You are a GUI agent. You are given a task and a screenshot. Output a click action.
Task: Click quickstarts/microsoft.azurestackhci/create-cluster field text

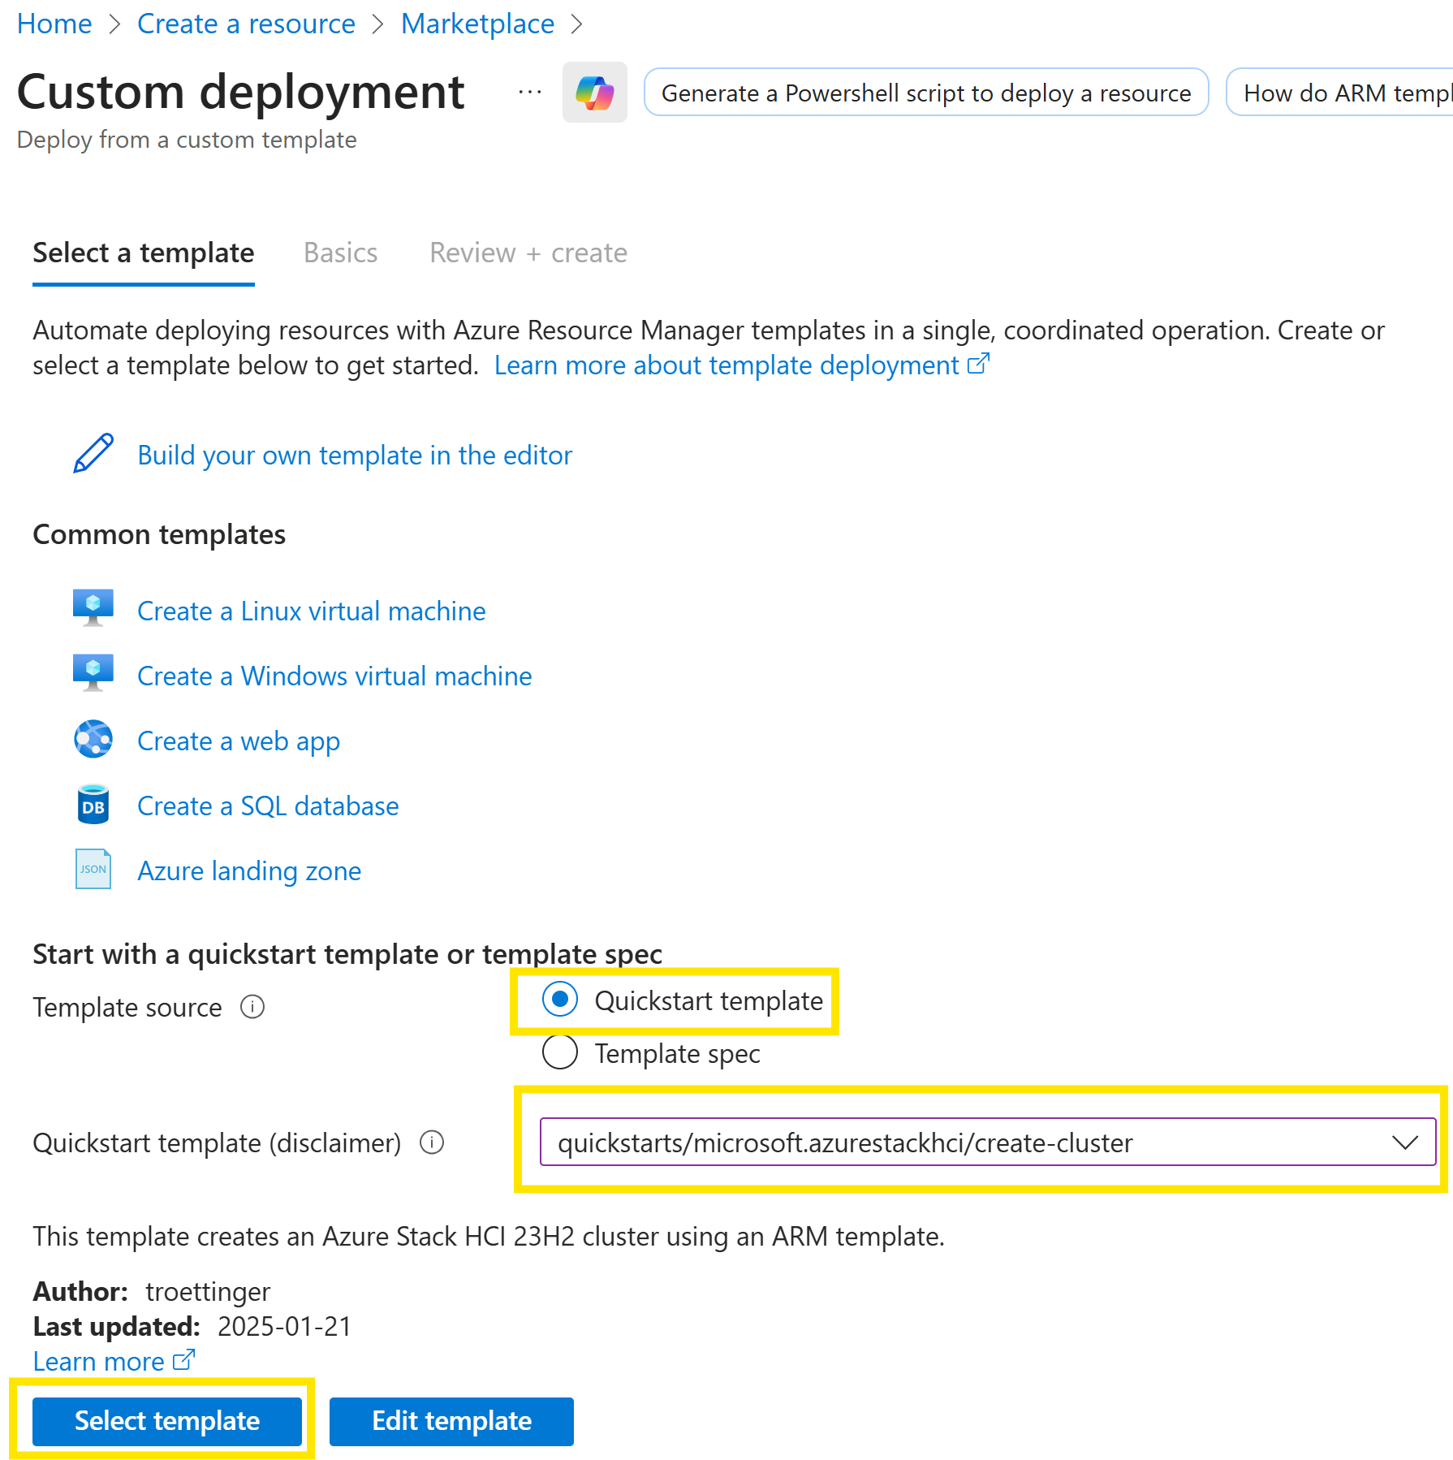tap(845, 1143)
